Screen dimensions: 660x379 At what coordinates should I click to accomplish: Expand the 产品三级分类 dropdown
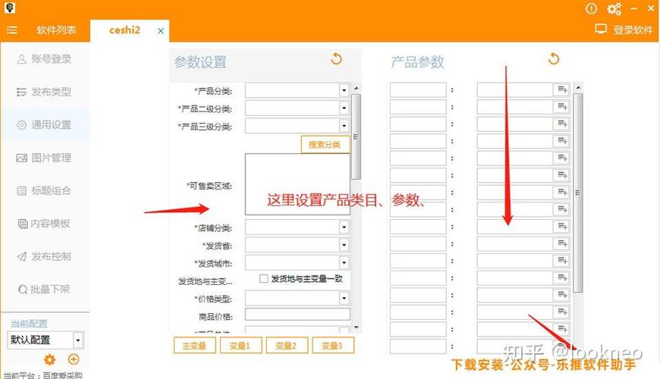pos(344,126)
